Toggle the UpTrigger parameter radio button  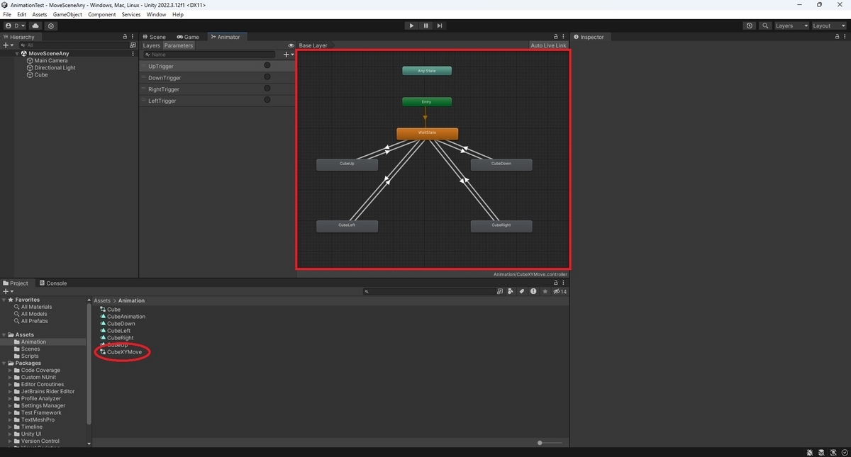[x=267, y=65]
